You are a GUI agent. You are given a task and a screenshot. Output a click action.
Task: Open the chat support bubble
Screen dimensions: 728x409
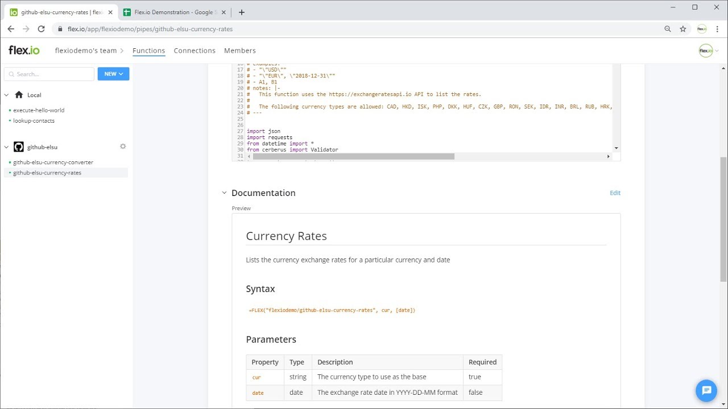click(706, 390)
